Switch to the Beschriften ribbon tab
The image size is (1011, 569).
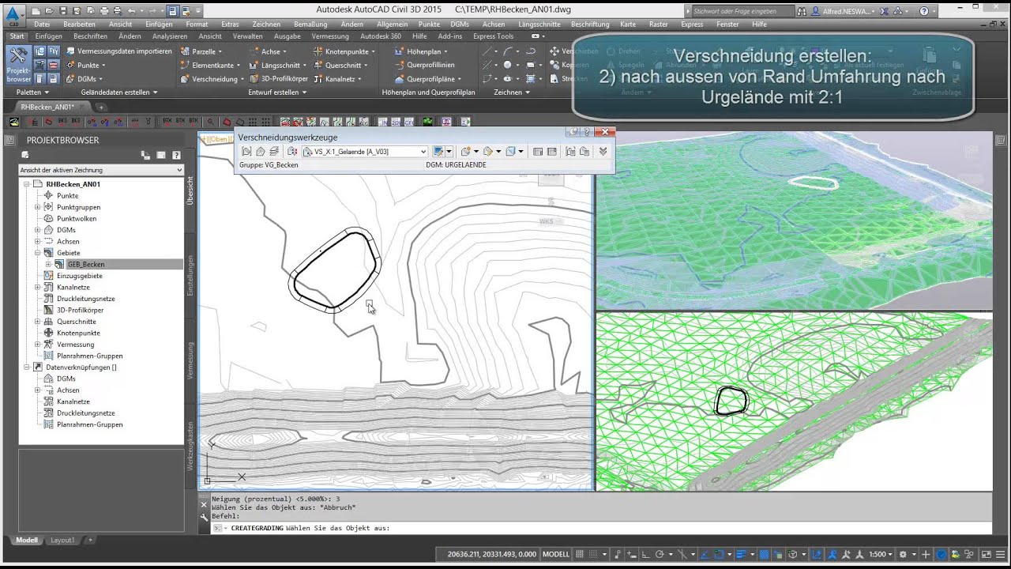pyautogui.click(x=90, y=36)
